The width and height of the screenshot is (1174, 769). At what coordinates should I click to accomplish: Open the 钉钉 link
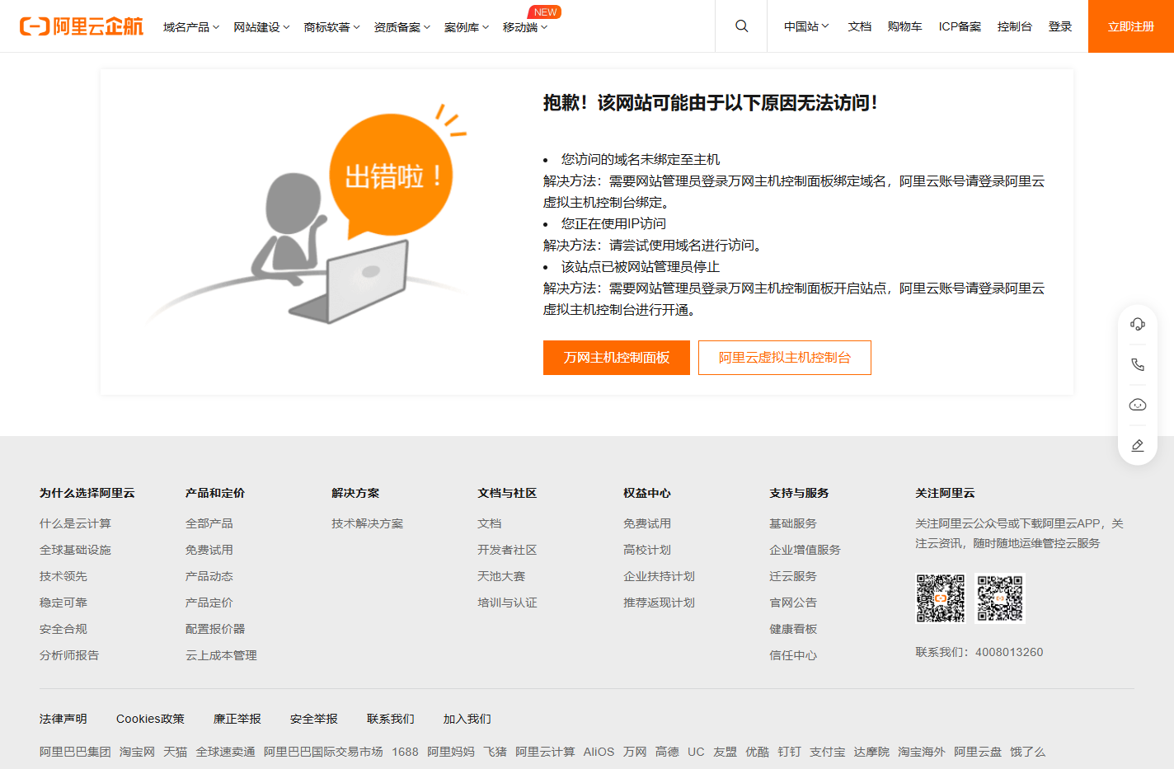click(x=789, y=752)
